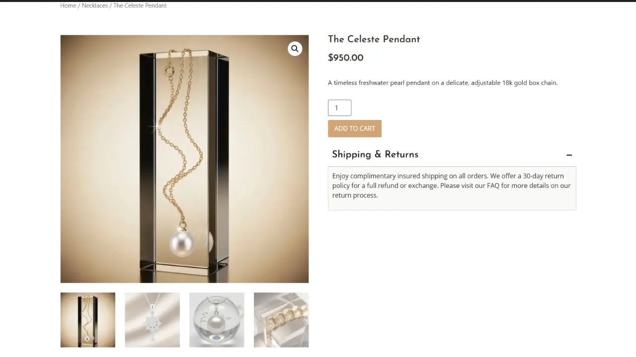The width and height of the screenshot is (636, 357).
Task: View the pearl in glass sphere thumbnail
Action: 217,320
